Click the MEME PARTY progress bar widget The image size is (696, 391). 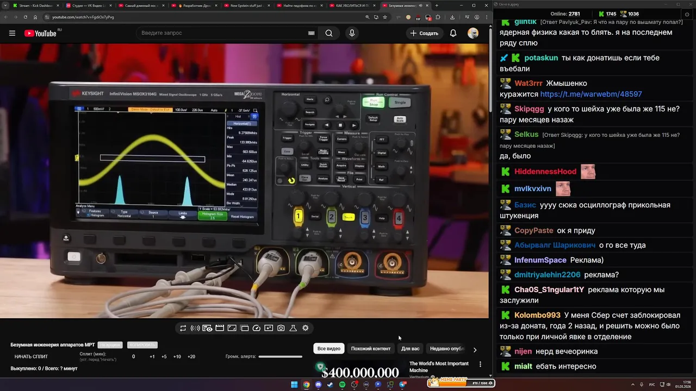point(461,383)
